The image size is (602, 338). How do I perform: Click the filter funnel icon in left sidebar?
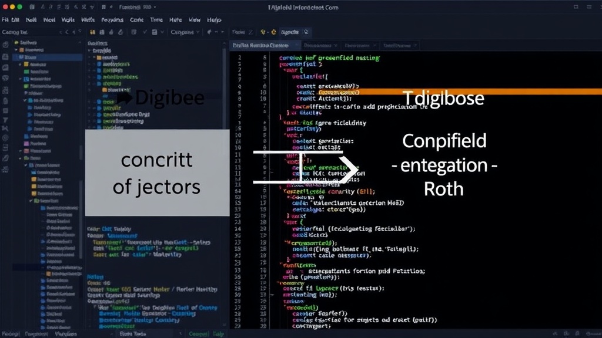5,120
